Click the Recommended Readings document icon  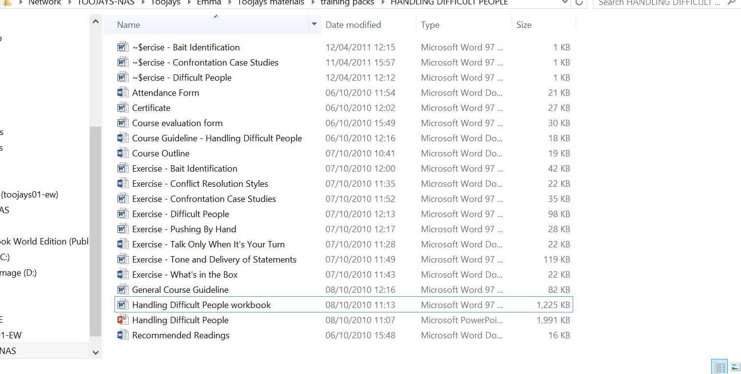[x=123, y=335]
